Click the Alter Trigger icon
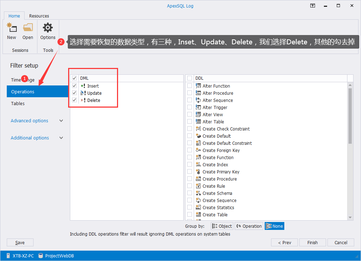The image size is (361, 261). 198,107
